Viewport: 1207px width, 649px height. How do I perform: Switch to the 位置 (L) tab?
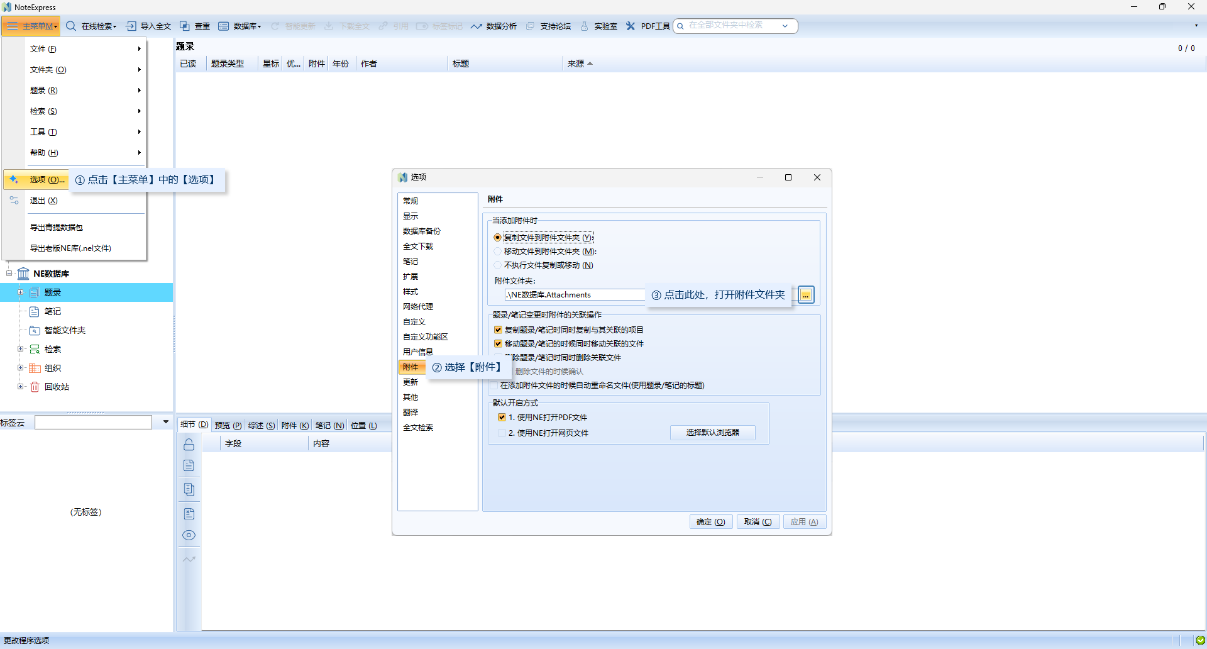(x=363, y=426)
